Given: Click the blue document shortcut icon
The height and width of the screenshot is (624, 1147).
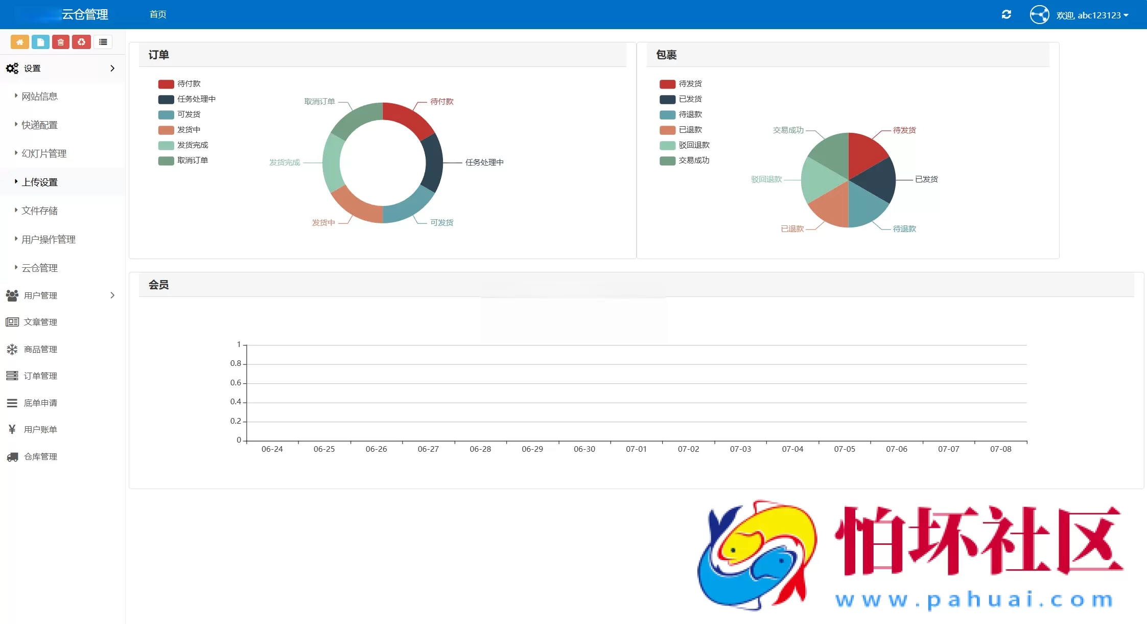Looking at the screenshot, I should 40,42.
